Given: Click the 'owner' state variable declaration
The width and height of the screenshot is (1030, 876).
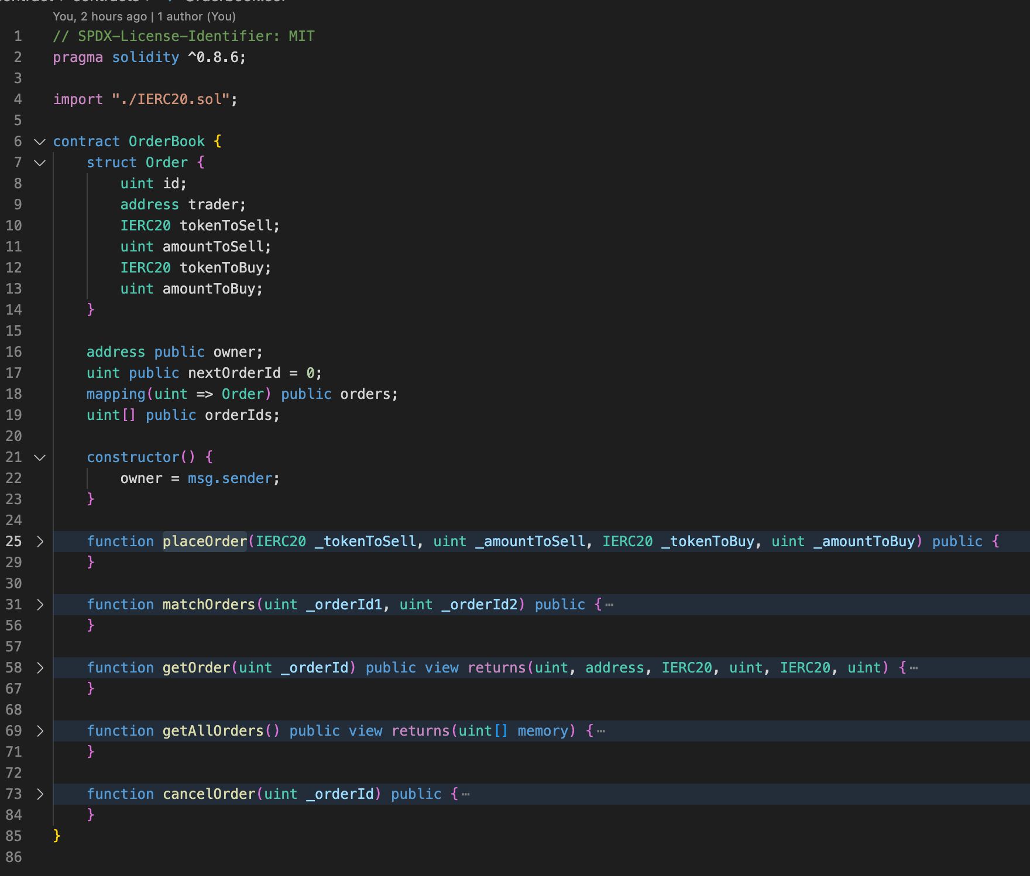Looking at the screenshot, I should [x=234, y=352].
